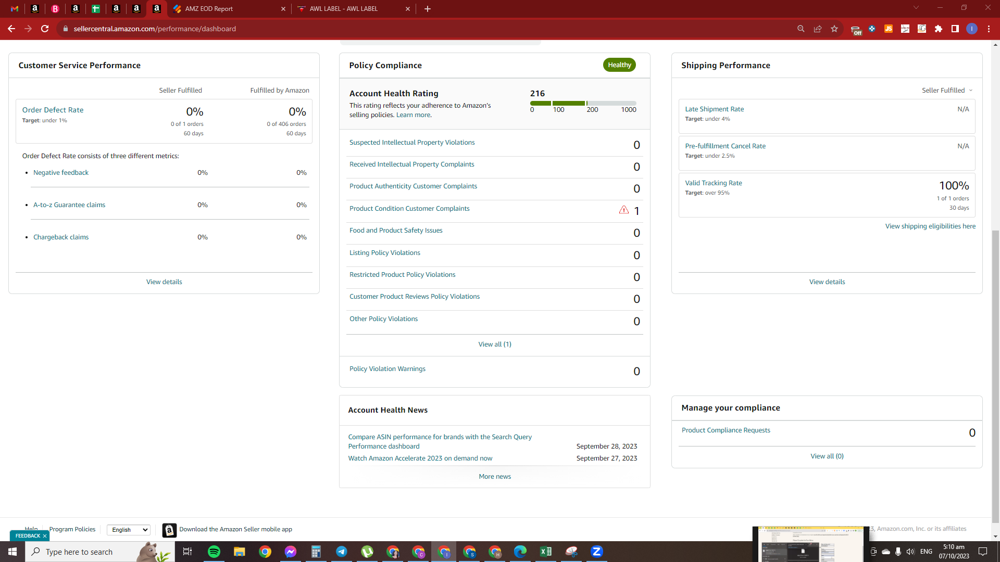Open Customer Product Reviews Policy Violations
This screenshot has height=562, width=1000.
[x=415, y=297]
